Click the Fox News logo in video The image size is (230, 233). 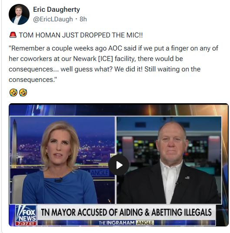[x=26, y=213]
